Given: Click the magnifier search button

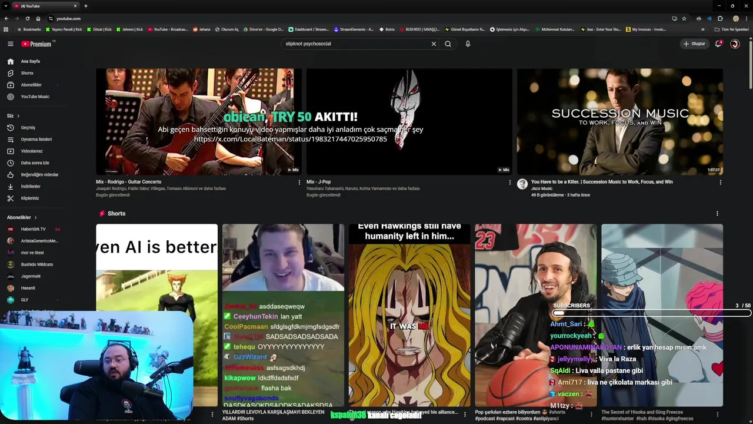Looking at the screenshot, I should [x=448, y=44].
